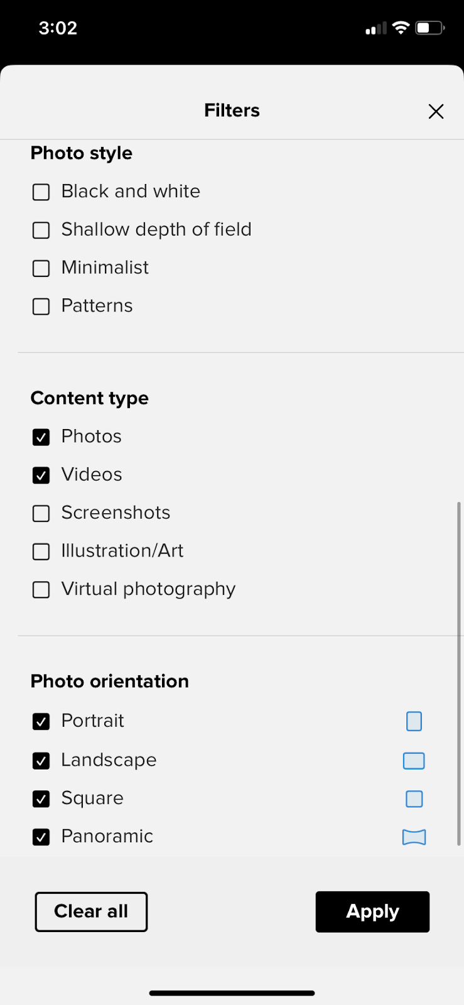Tick the Minimalist photo style checkbox
This screenshot has width=464, height=1005.
coord(41,268)
